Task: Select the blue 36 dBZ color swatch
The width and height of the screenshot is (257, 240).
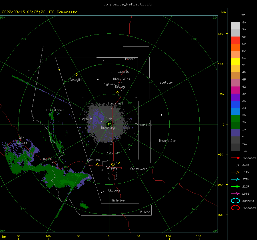Action: [x=235, y=104]
